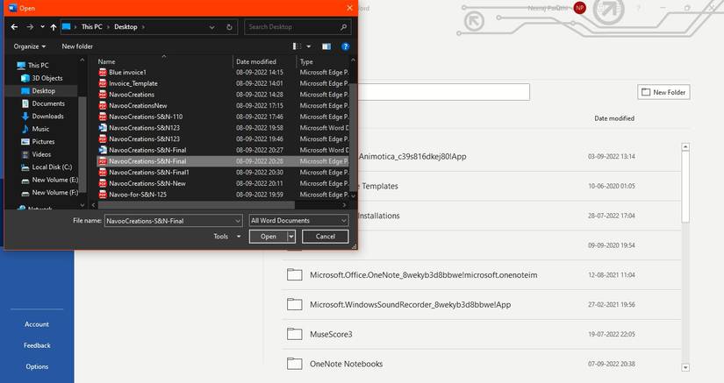724x383 pixels.
Task: Expand the Open button split arrow
Action: point(290,237)
